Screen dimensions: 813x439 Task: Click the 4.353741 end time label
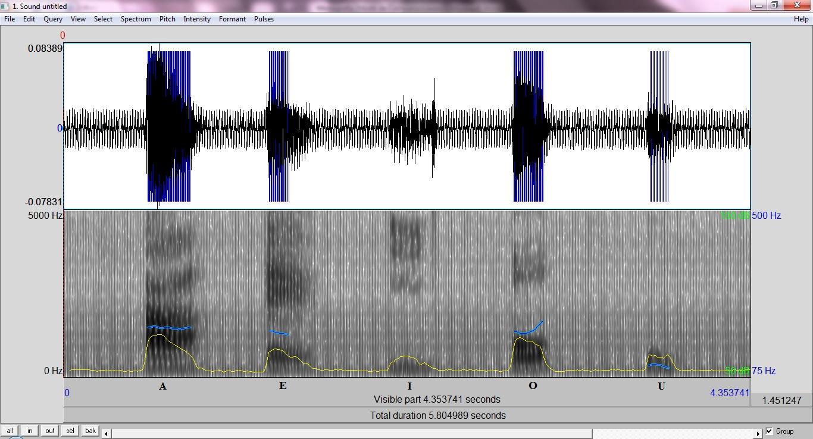[x=730, y=393]
